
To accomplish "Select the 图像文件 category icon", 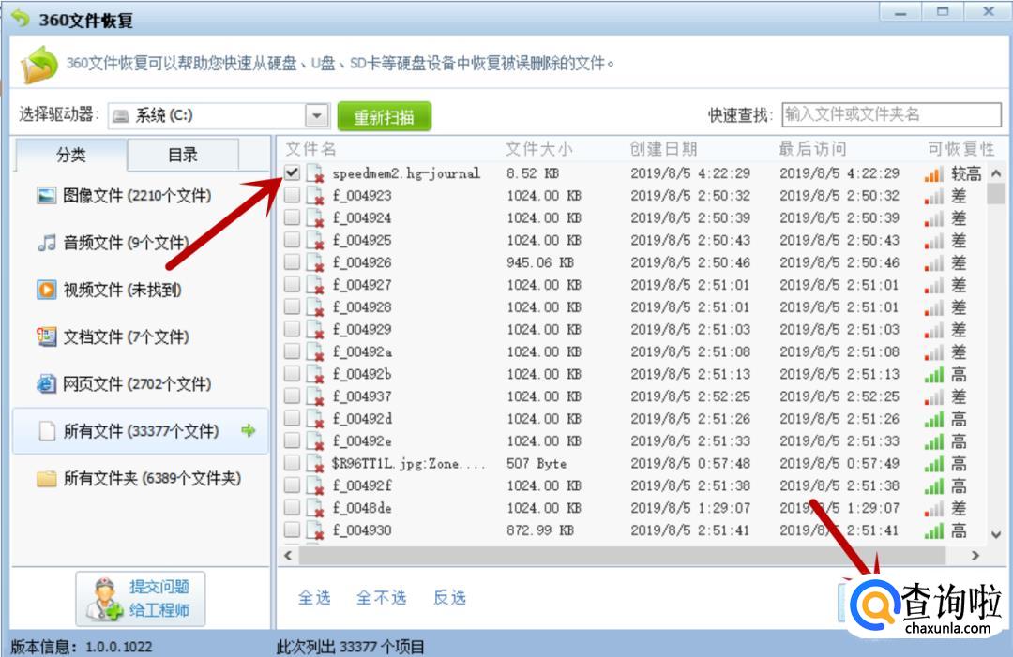I will 47,196.
